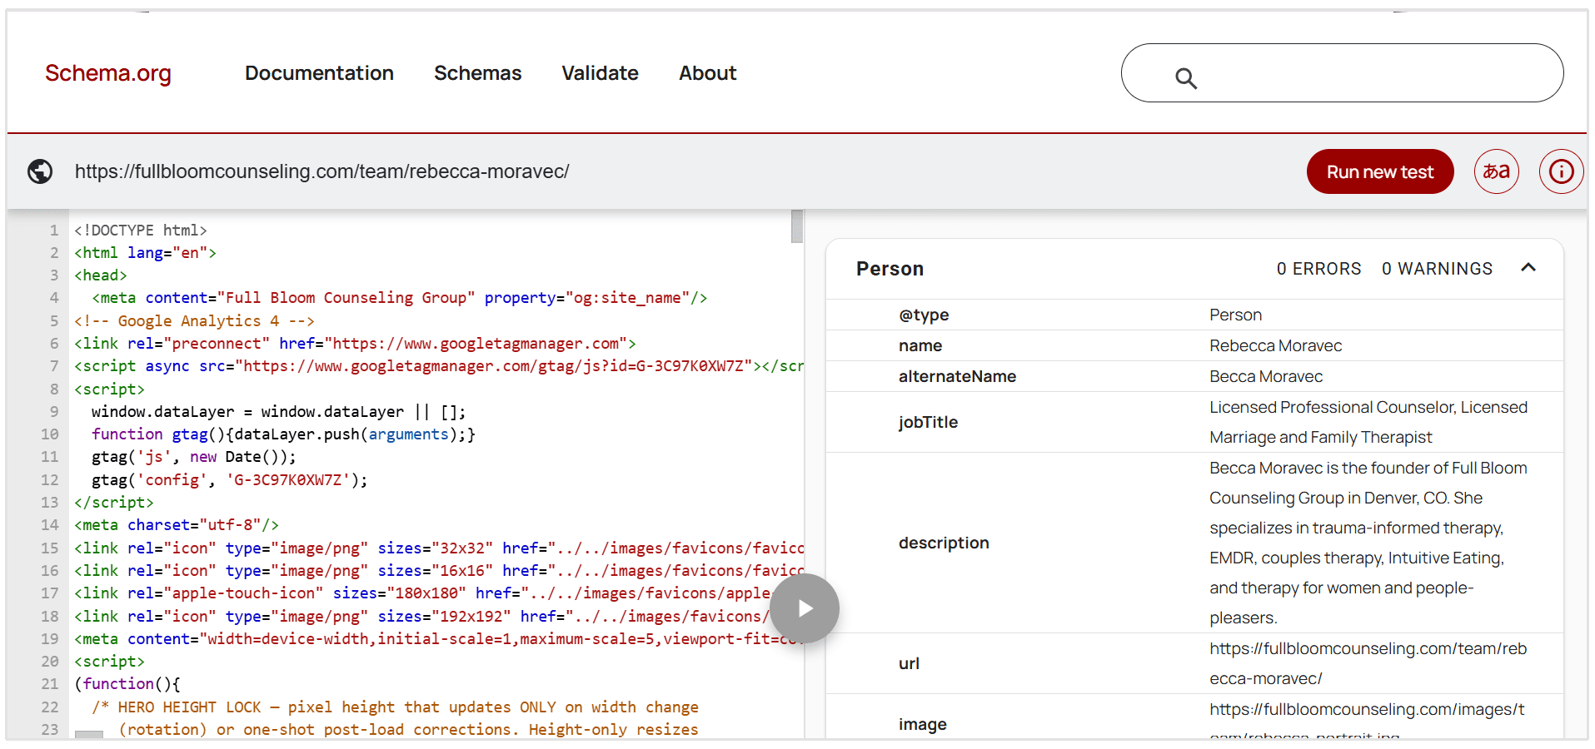Open the info circle icon

click(1561, 171)
